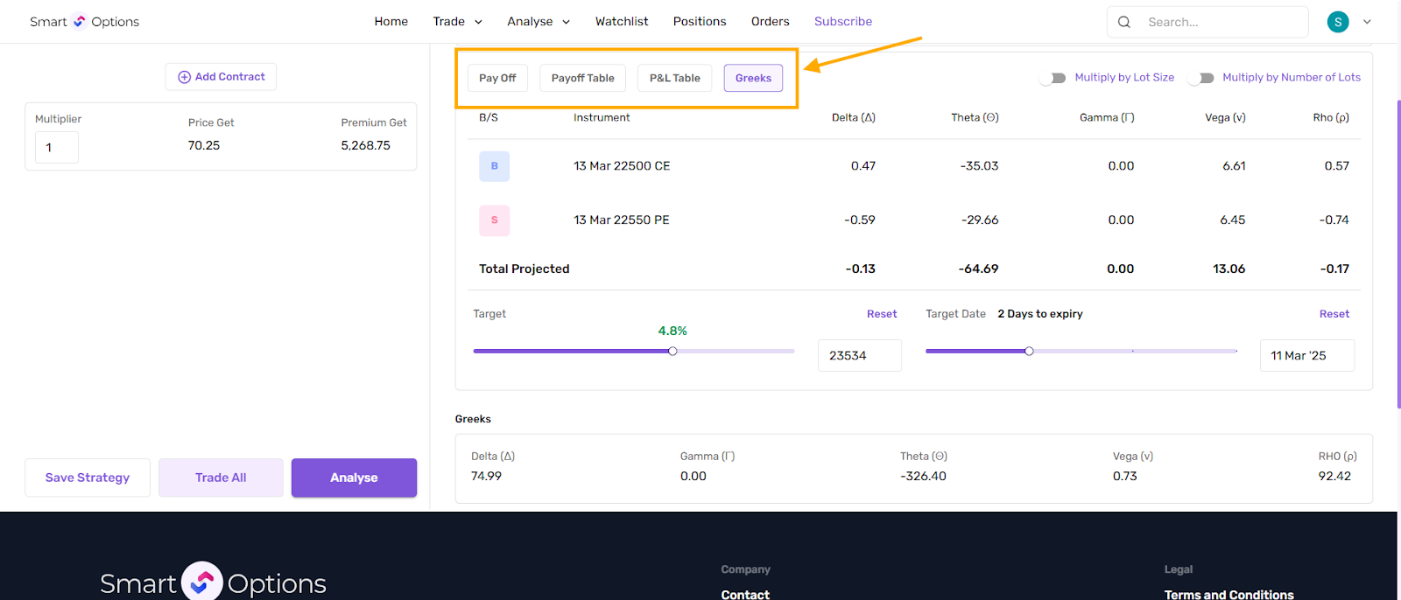The height and width of the screenshot is (600, 1401).
Task: Click the Save Strategy button
Action: 88,478
